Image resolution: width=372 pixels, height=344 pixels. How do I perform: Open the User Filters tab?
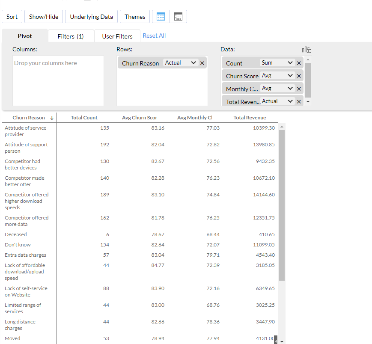pos(117,36)
